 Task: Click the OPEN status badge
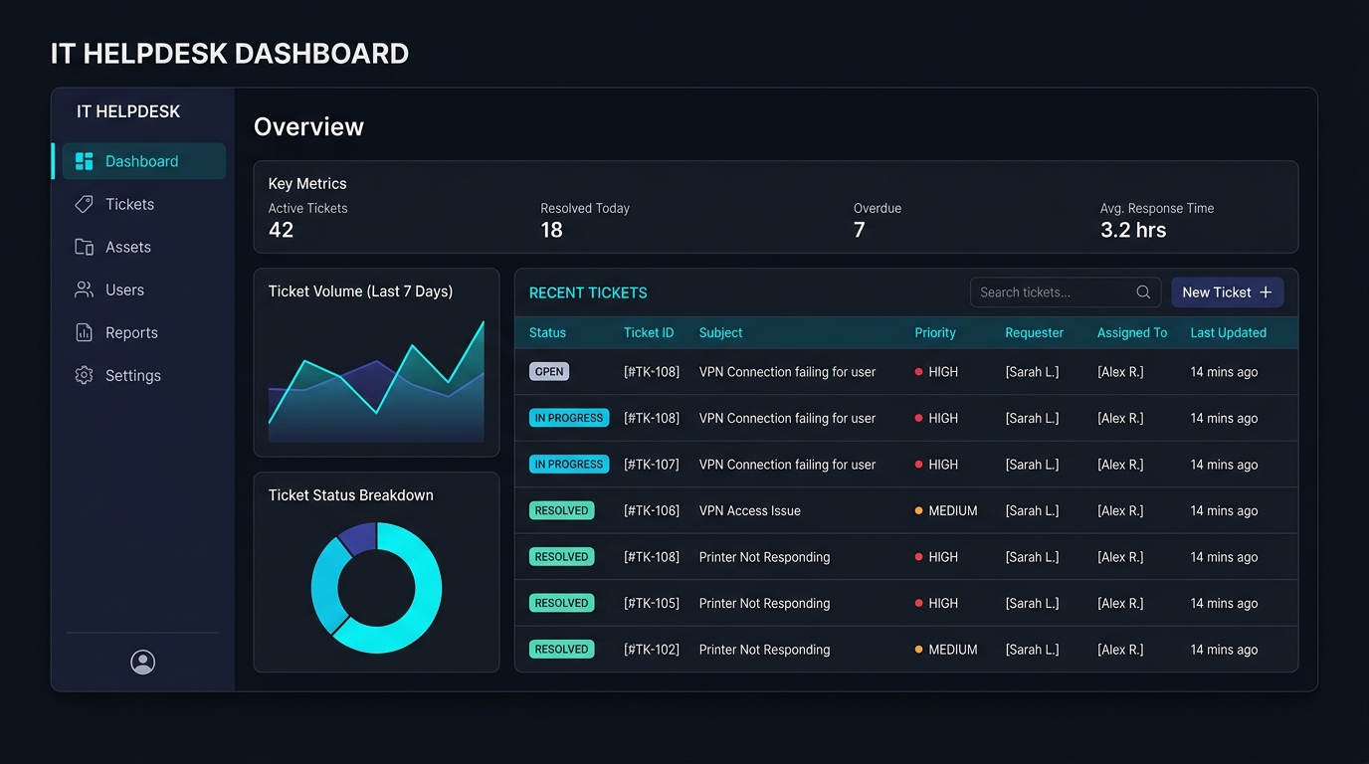point(549,372)
